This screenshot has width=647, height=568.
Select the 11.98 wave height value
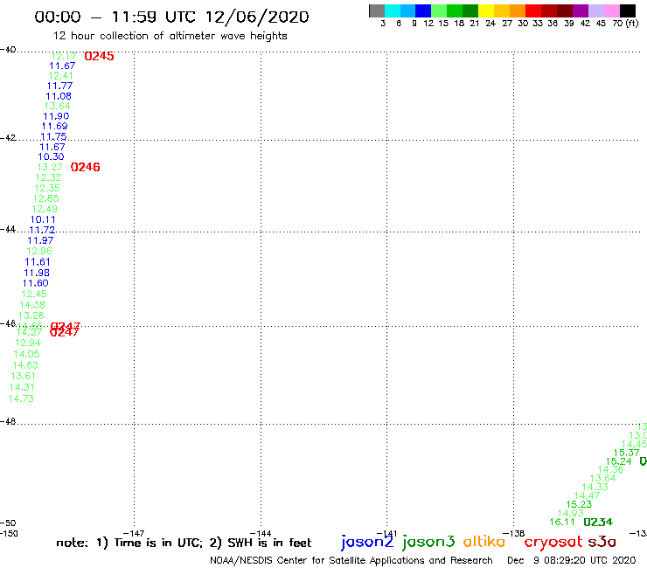coord(37,273)
